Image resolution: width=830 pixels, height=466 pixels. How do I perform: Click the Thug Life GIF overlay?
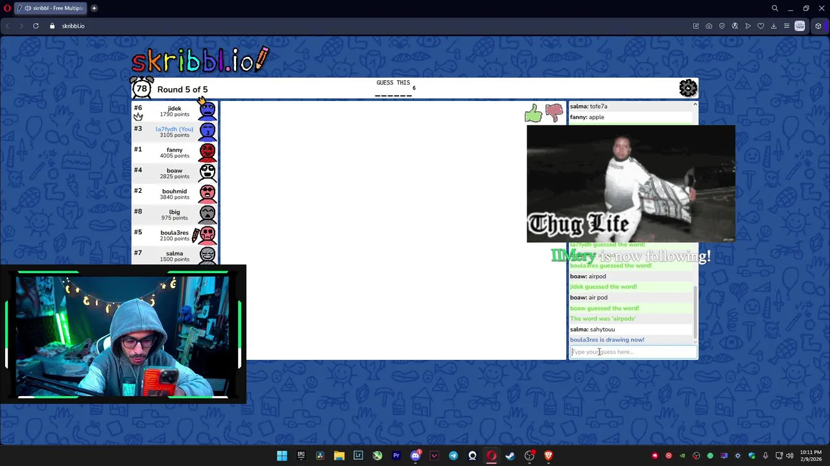tap(631, 184)
